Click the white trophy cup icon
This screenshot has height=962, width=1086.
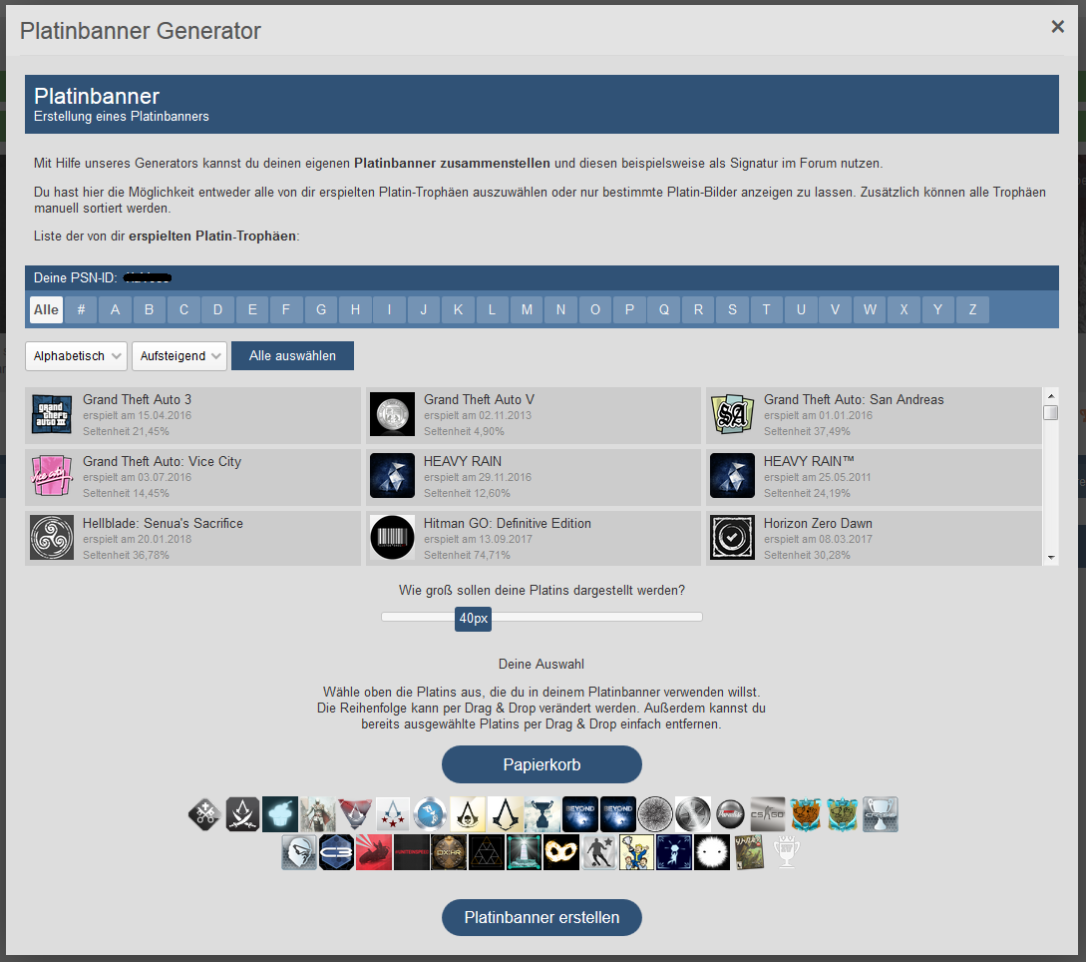click(786, 852)
